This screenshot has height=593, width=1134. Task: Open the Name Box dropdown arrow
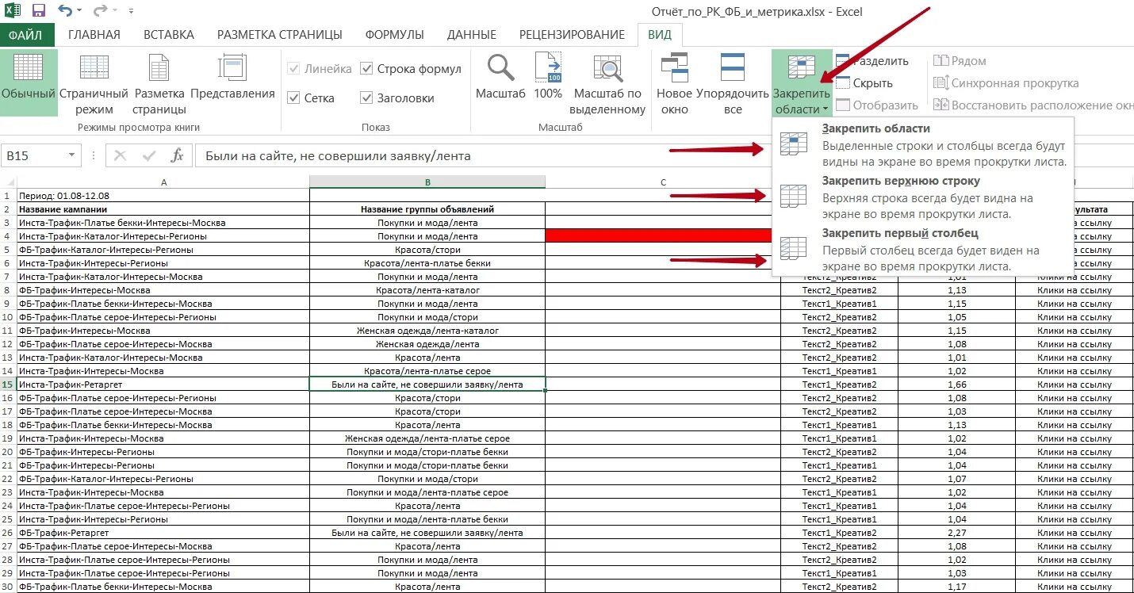[x=73, y=156]
